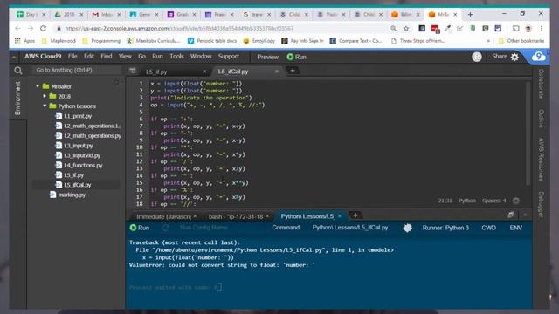Click the editor settings gear in status bar

[516, 201]
